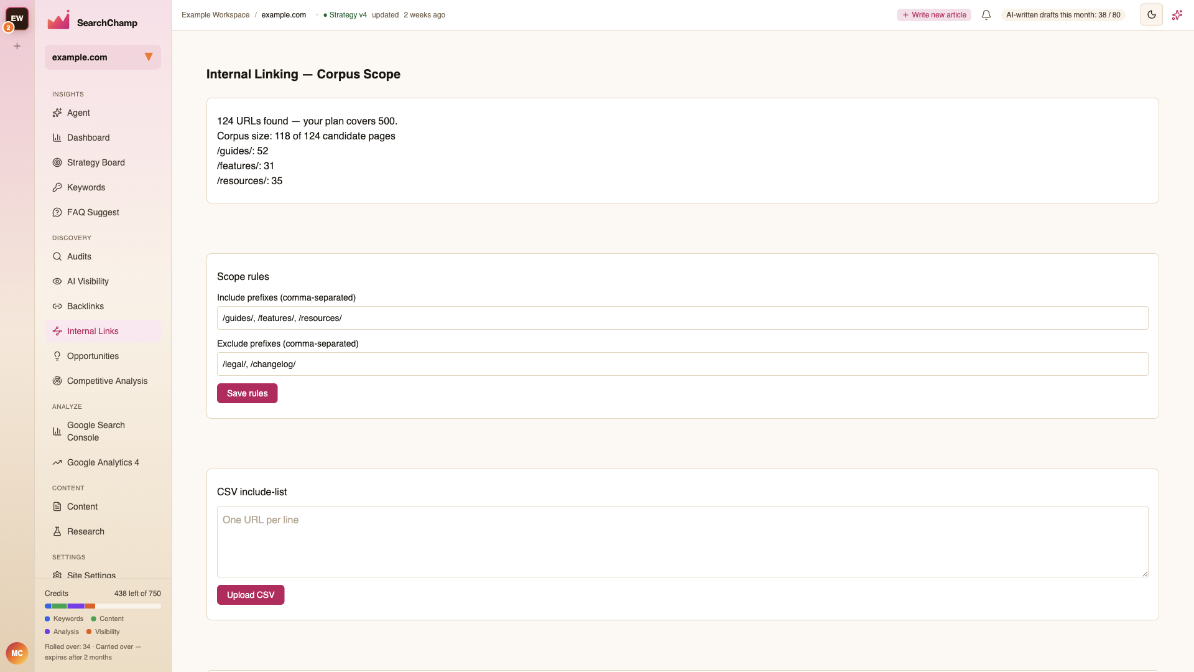The height and width of the screenshot is (672, 1194).
Task: Click the credits usage progress bar
Action: 103,606
